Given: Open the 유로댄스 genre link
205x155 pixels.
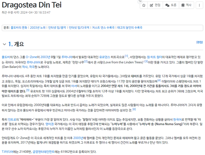Looking at the screenshot, I should click(x=105, y=57).
